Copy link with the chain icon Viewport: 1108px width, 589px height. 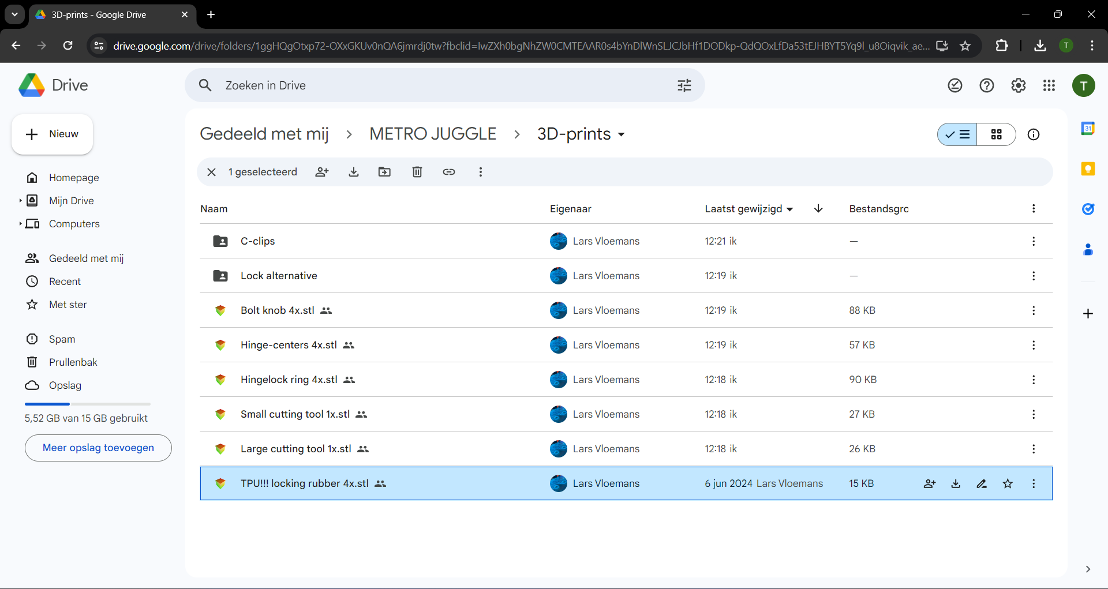449,172
